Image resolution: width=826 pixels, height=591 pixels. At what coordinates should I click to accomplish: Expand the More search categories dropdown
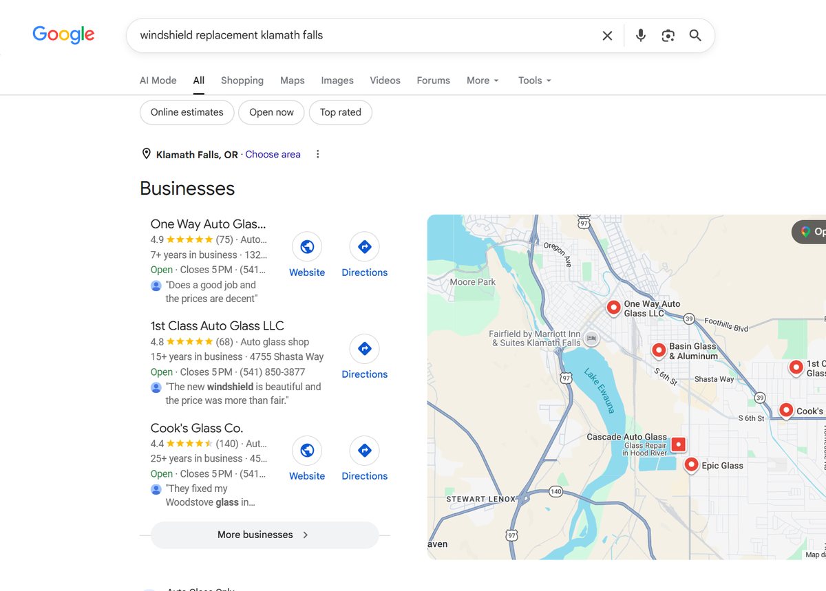pyautogui.click(x=483, y=80)
